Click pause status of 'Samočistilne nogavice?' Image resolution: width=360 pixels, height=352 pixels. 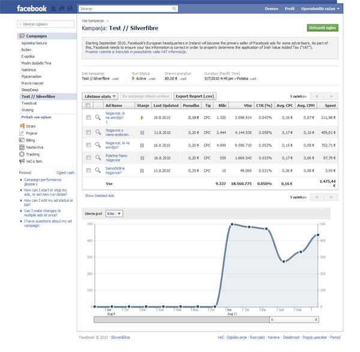(142, 171)
